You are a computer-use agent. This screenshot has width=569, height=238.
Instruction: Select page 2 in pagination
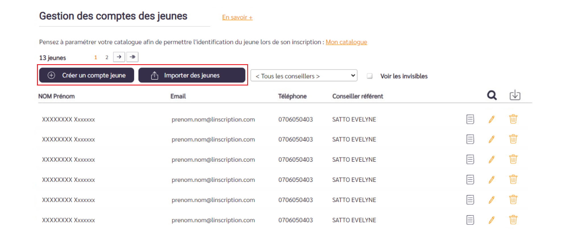(x=107, y=57)
